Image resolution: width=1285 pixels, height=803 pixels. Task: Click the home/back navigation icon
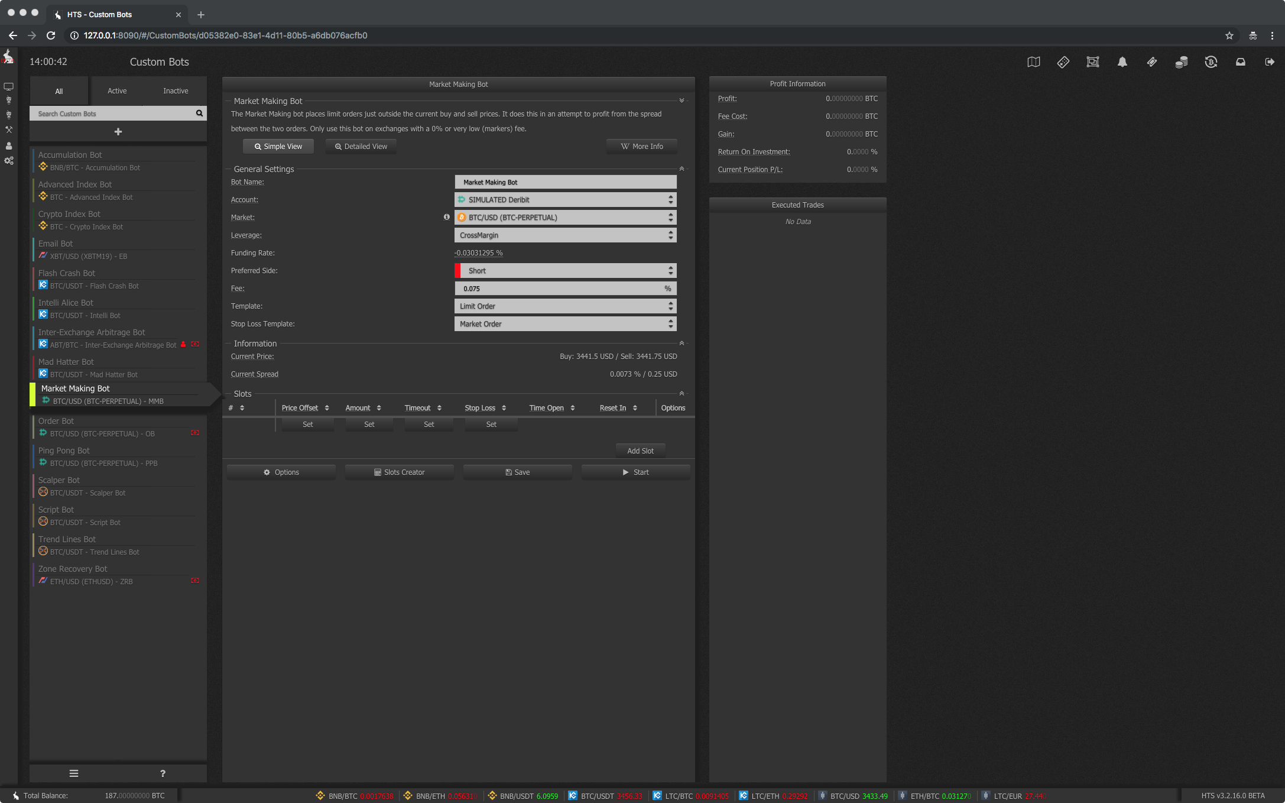(x=12, y=35)
